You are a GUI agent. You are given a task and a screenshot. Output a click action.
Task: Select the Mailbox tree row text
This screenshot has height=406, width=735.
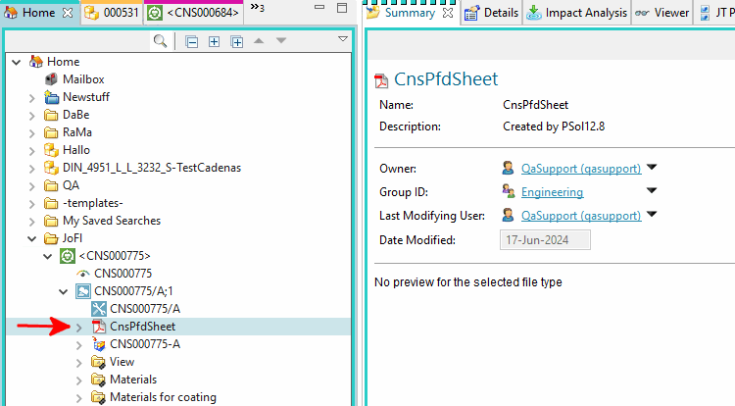coord(83,79)
